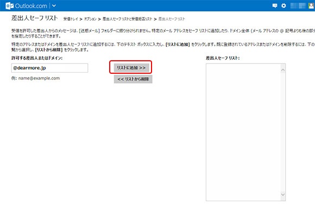The image size is (315, 217).
Task: Open the messaging chat icon
Action: coord(275,6)
